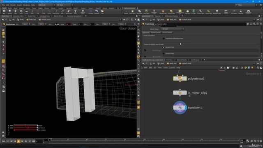Click the Front Group input field
This screenshot has height=148, width=263.
point(210,50)
